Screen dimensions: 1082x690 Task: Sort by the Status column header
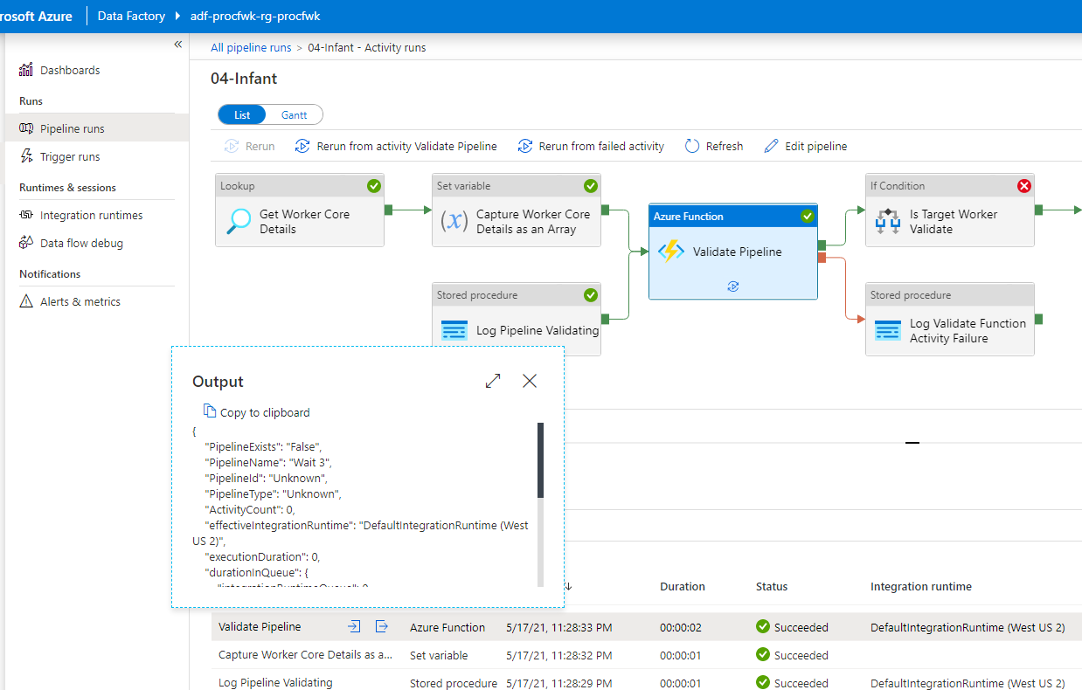tap(772, 587)
